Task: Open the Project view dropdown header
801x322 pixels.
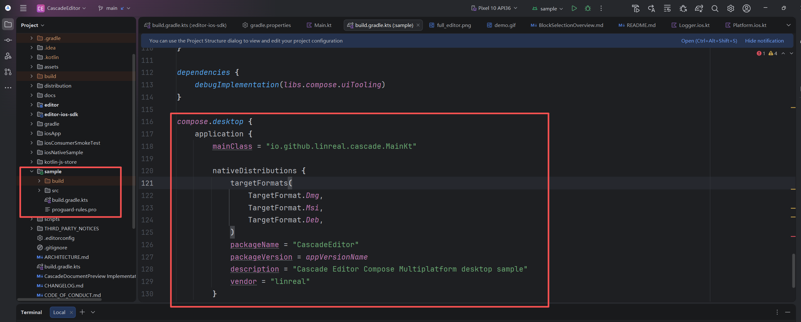Action: coord(32,25)
